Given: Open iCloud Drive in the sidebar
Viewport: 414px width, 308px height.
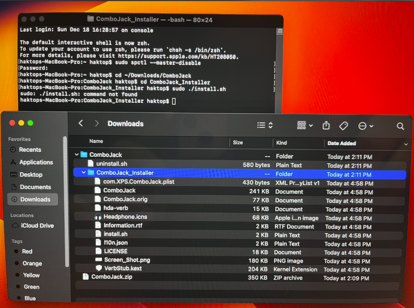Looking at the screenshot, I should [x=37, y=226].
